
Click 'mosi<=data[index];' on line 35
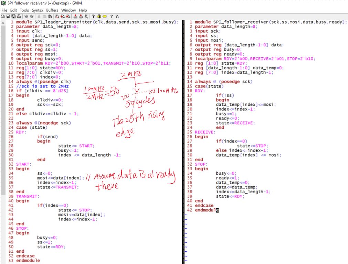(x=61, y=178)
